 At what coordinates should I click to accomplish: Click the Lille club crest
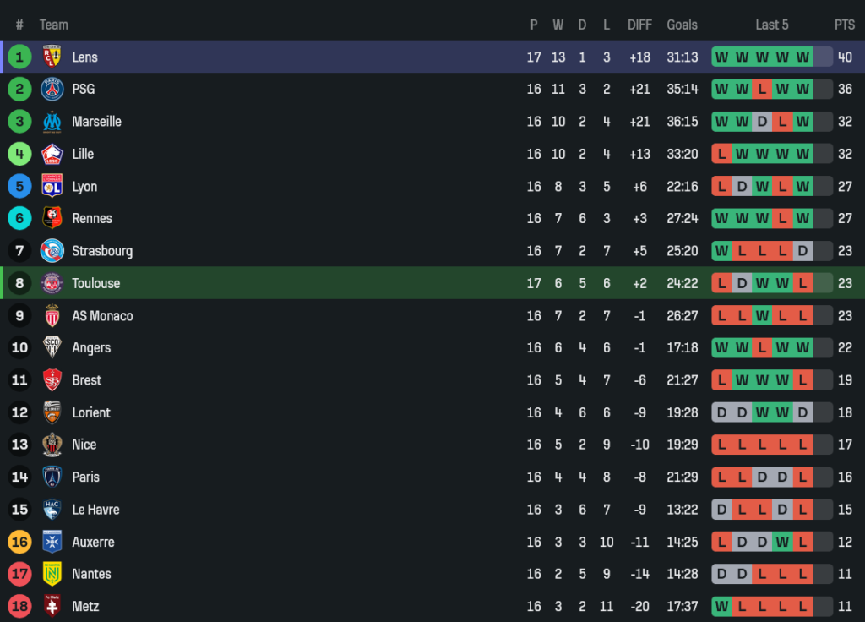[x=52, y=154]
